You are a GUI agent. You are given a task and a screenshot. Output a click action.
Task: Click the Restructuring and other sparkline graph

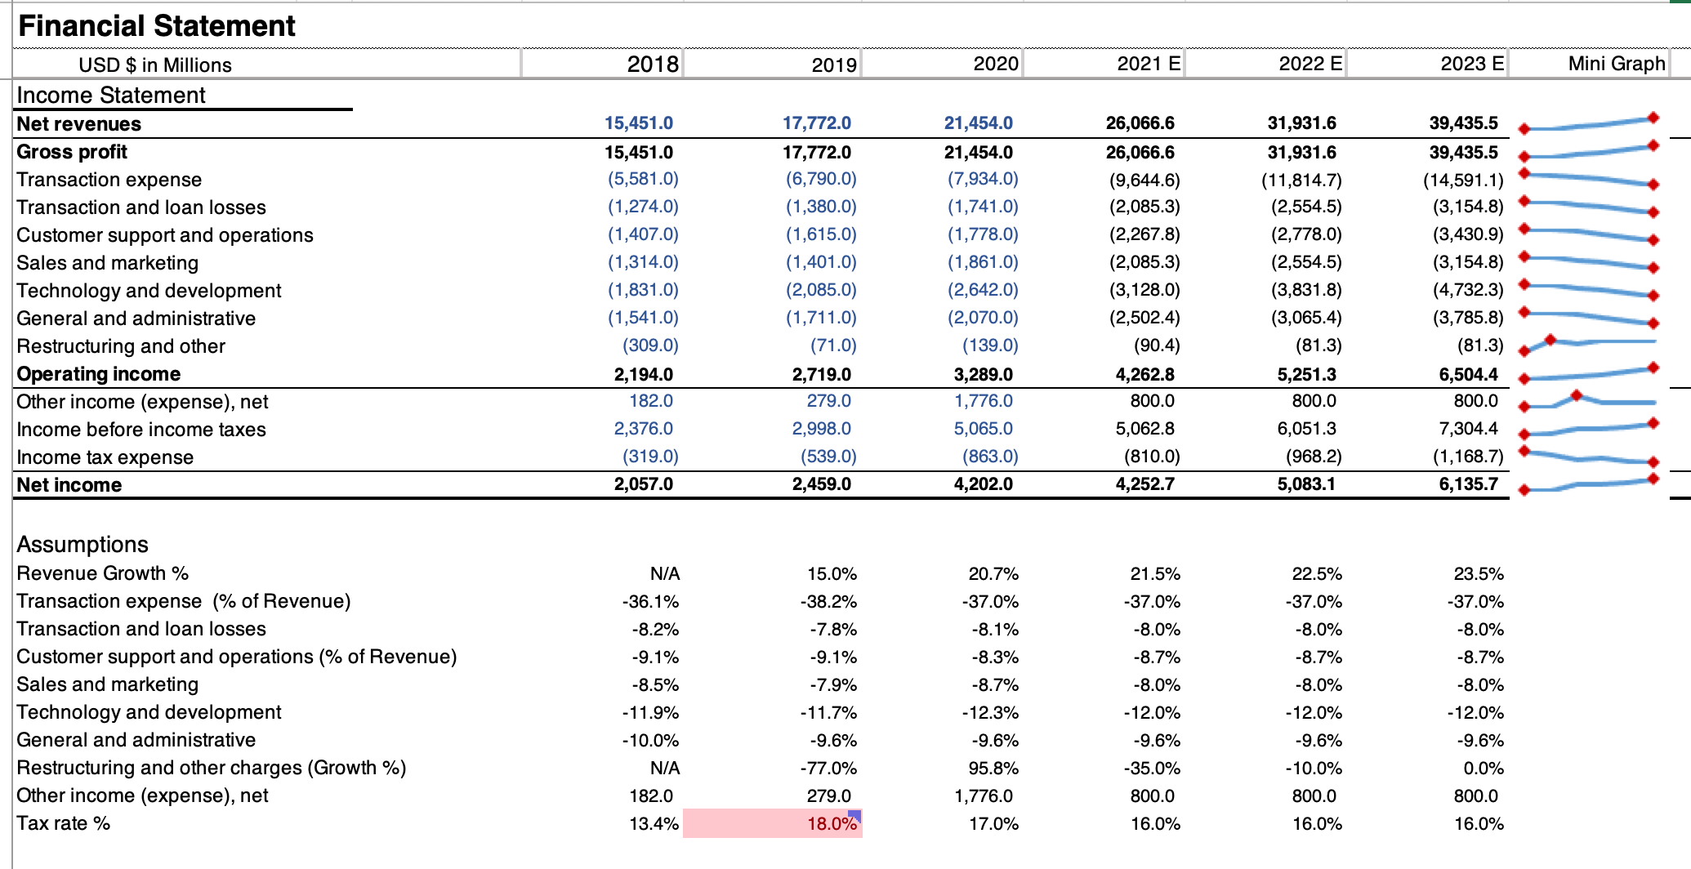pos(1589,345)
